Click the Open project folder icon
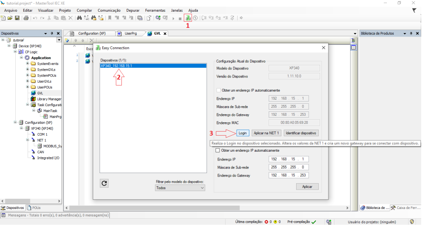This screenshot has height=236, width=422. click(10, 18)
